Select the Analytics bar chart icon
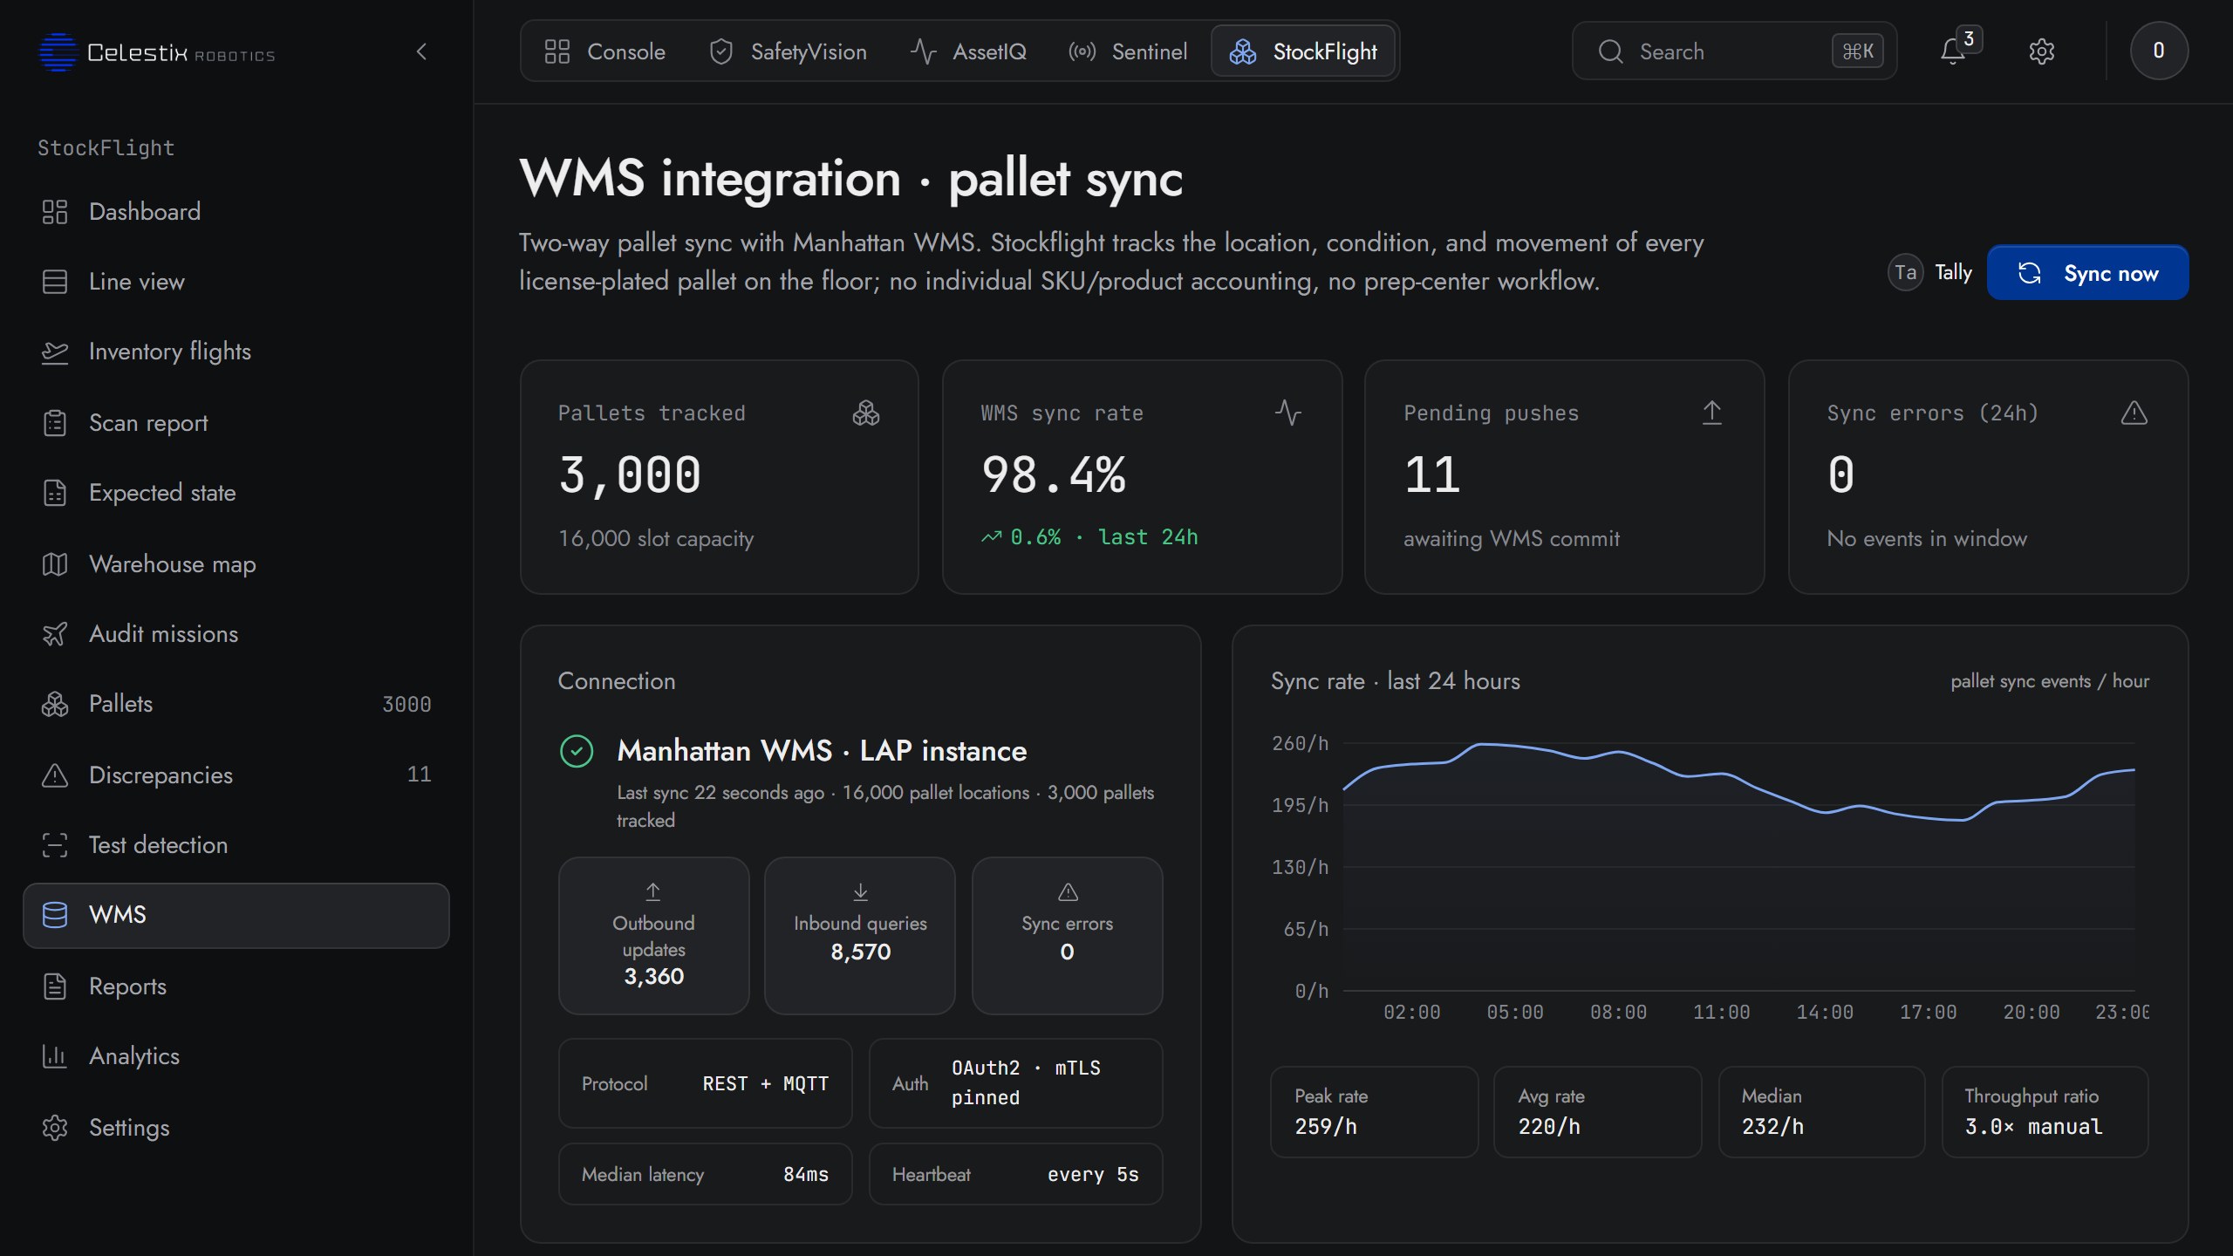 55,1056
